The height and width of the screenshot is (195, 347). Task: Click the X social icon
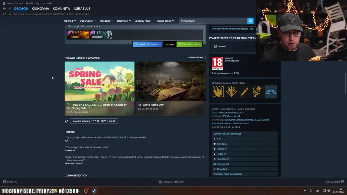pyautogui.click(x=214, y=139)
